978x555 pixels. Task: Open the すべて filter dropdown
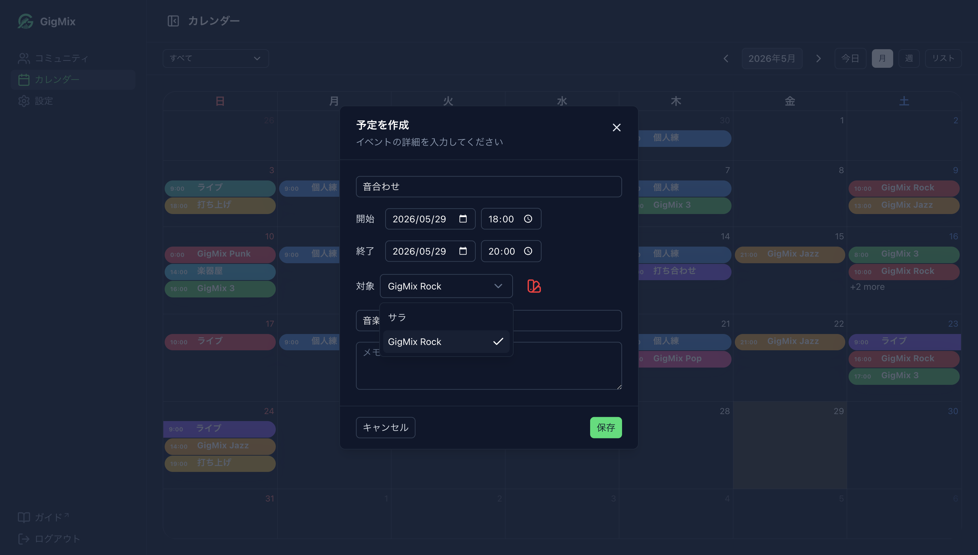click(216, 58)
